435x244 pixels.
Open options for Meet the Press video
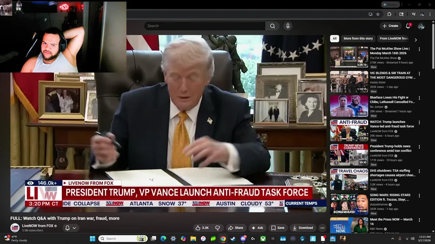click(x=419, y=220)
